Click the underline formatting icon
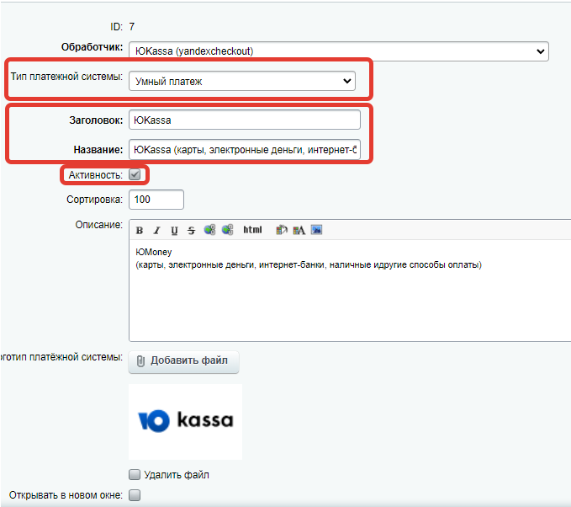The height and width of the screenshot is (507, 571). click(x=174, y=230)
